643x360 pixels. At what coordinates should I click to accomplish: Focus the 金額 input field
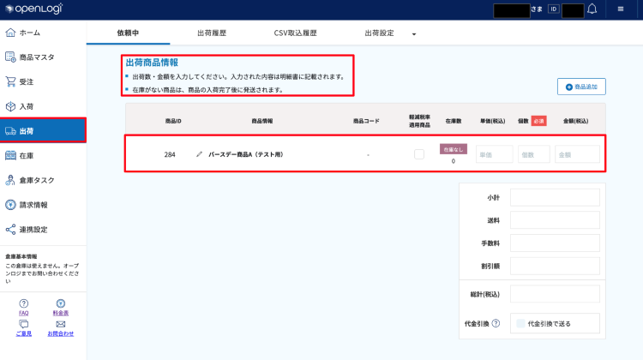577,154
